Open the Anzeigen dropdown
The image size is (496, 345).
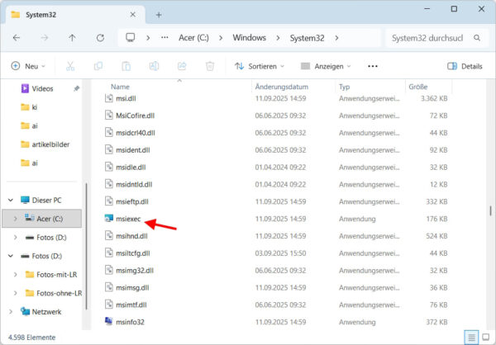point(326,66)
